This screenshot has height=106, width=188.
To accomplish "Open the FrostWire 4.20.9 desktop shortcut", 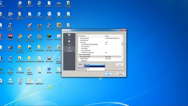I will [20, 4].
